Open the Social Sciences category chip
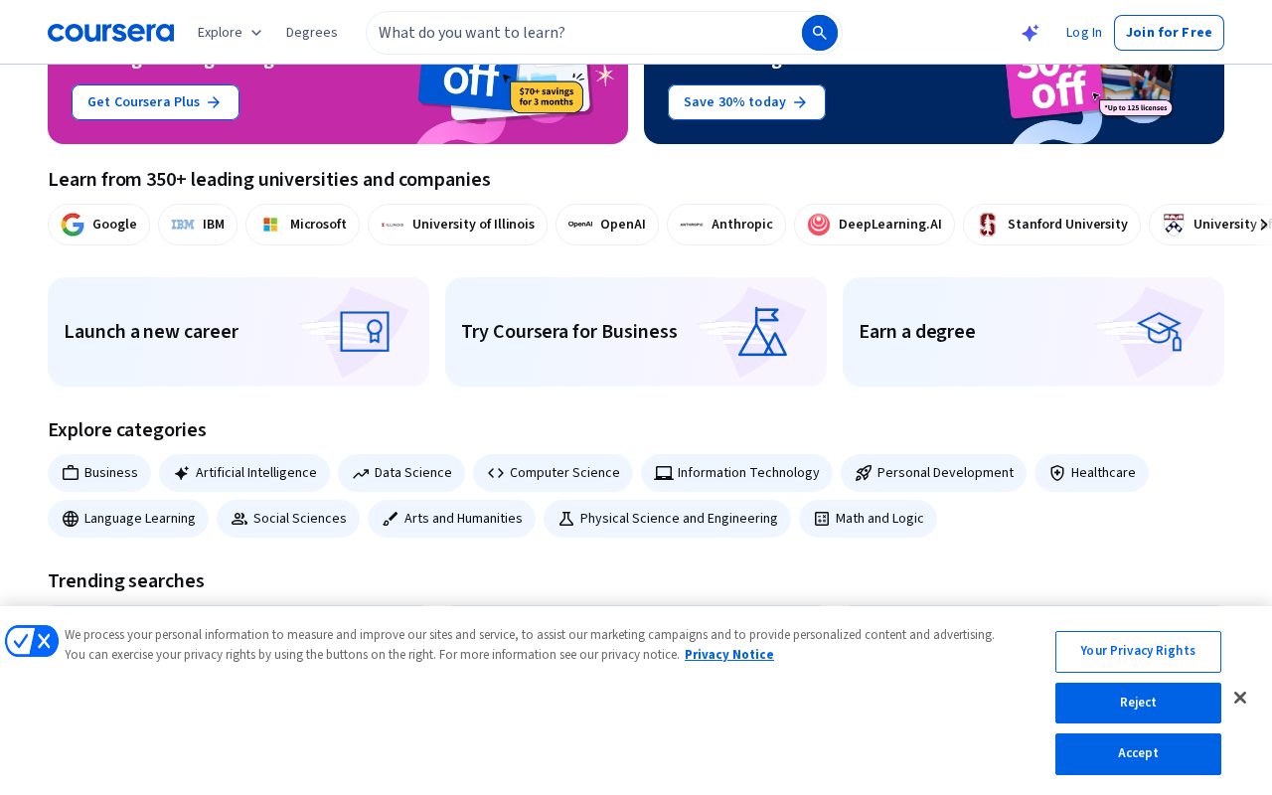 click(288, 519)
